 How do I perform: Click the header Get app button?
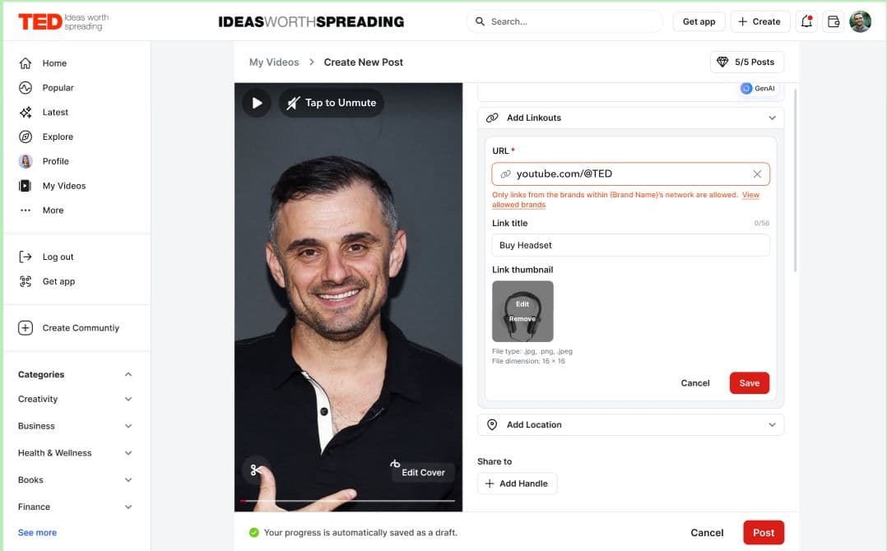(x=699, y=21)
